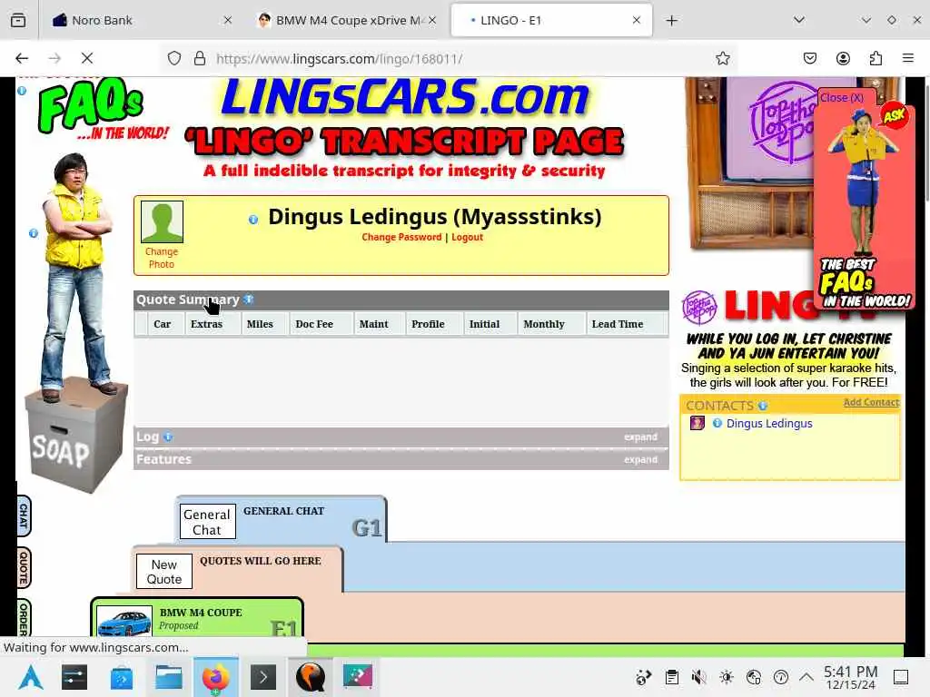The image size is (930, 697).
Task: Open the Firefox hamburger application menu
Action: (908, 58)
